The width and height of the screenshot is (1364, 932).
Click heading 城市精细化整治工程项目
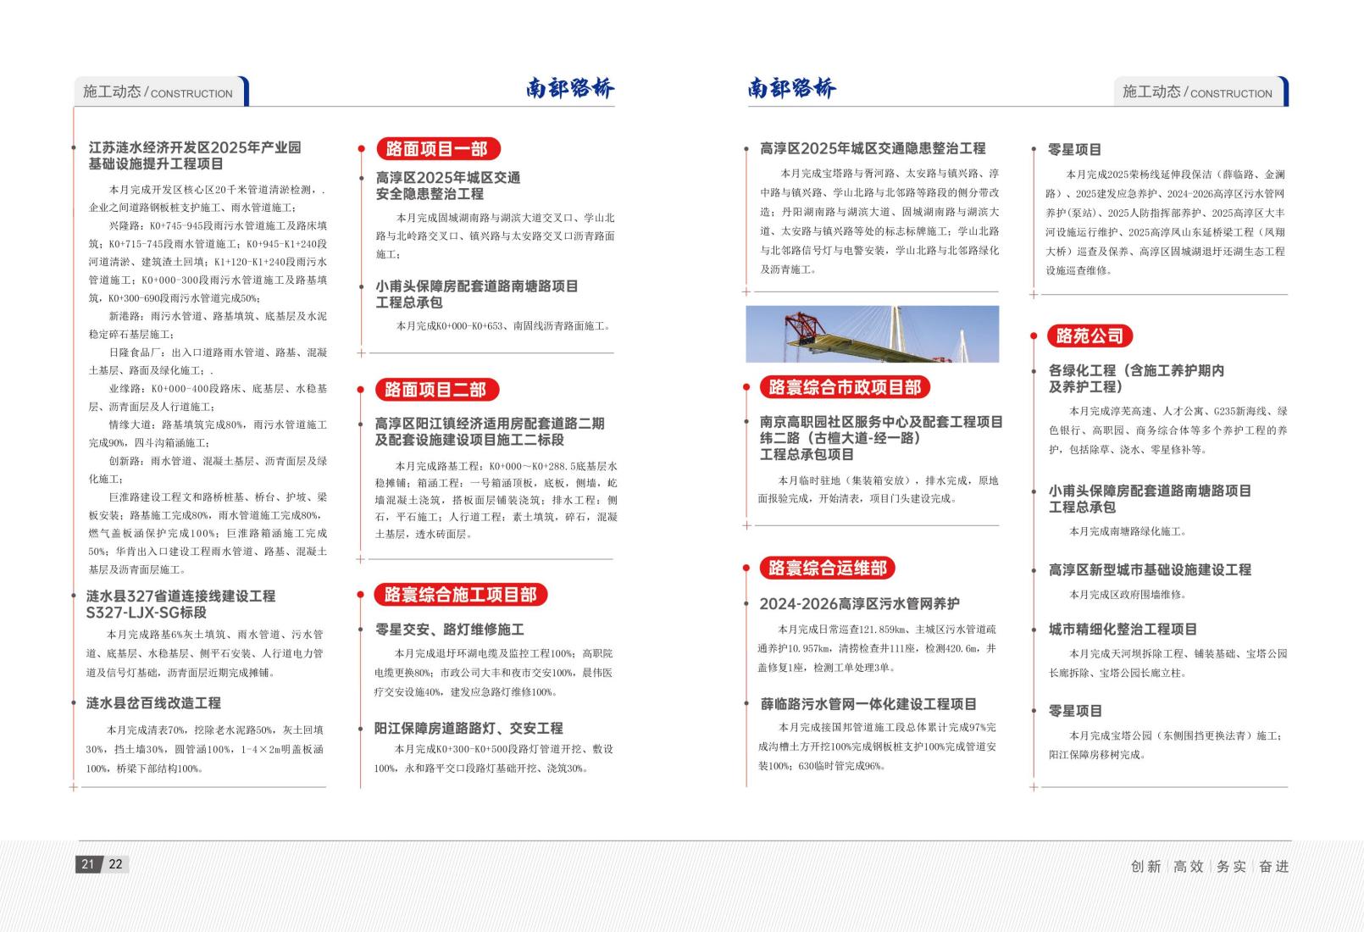pos(1123,630)
